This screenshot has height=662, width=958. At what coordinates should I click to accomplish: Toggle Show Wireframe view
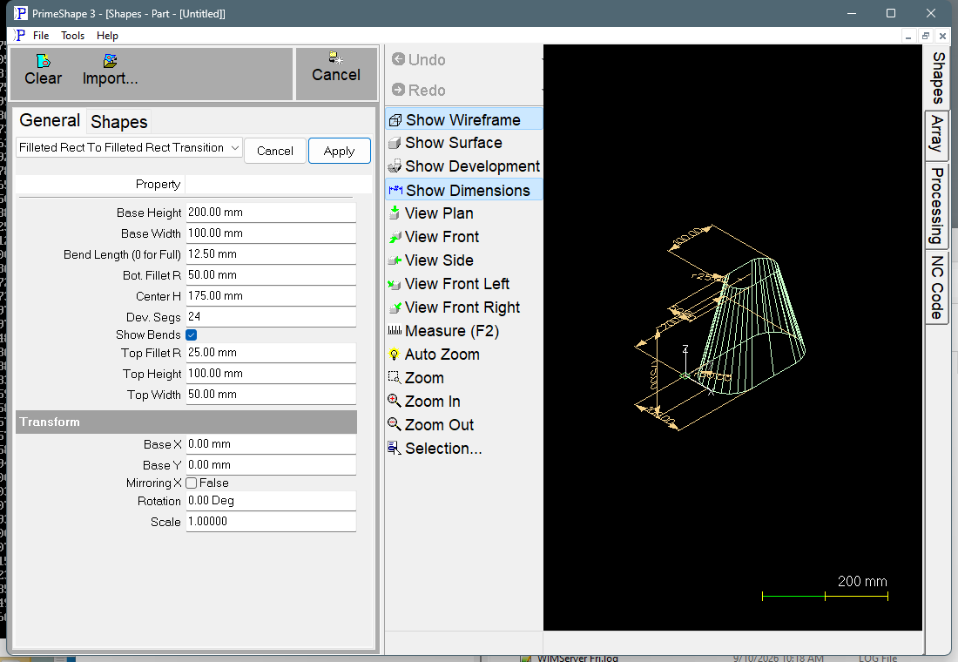[463, 120]
